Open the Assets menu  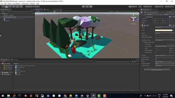pos(10,4)
